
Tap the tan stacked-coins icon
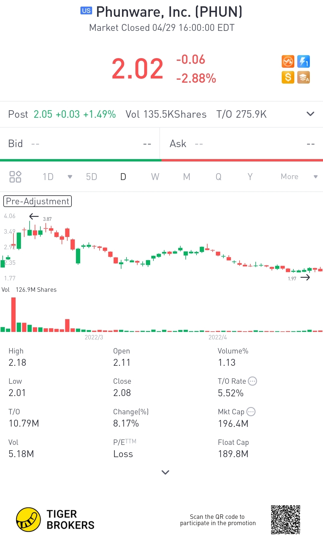304,77
